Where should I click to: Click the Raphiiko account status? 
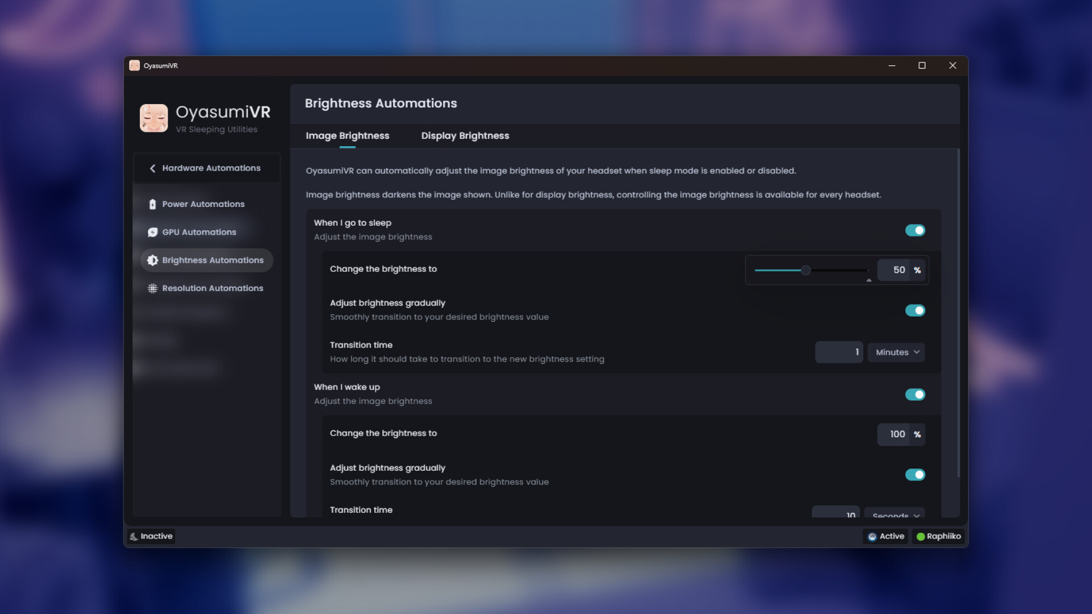point(939,536)
